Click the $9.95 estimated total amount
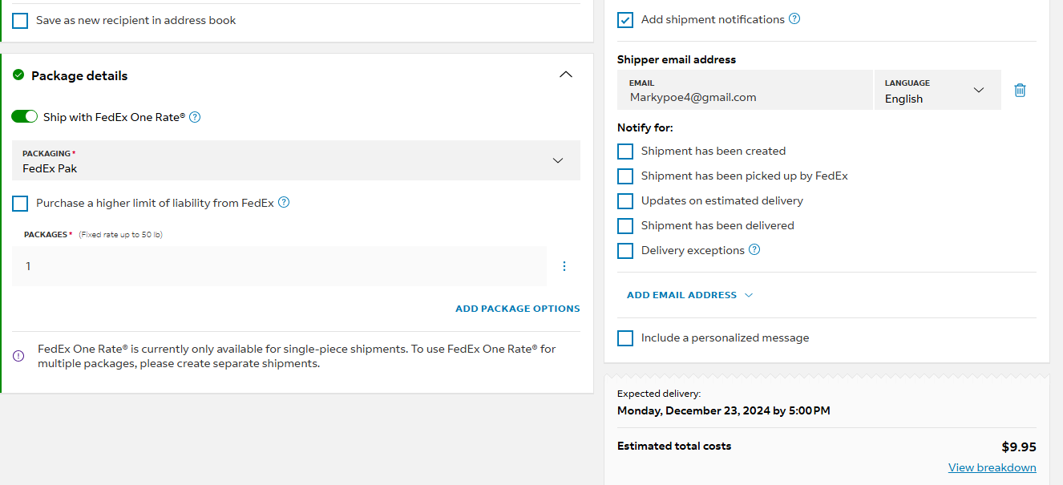Viewport: 1063px width, 485px height. (x=1019, y=447)
